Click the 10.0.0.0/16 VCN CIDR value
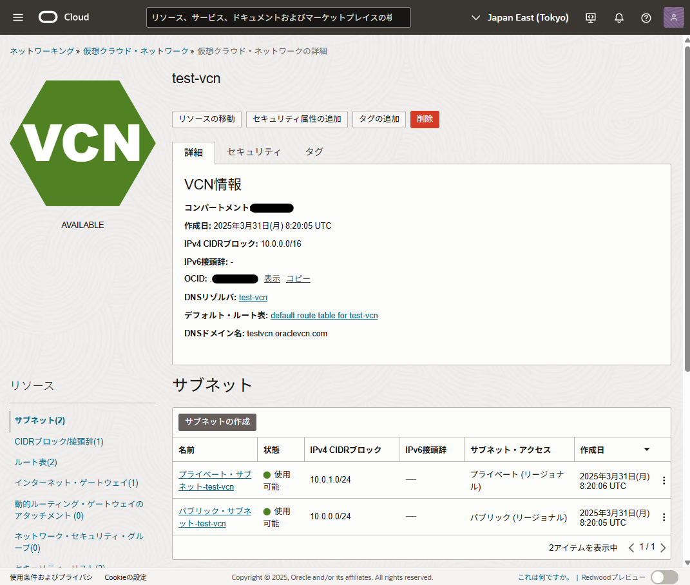The height and width of the screenshot is (585, 690). pyautogui.click(x=281, y=244)
